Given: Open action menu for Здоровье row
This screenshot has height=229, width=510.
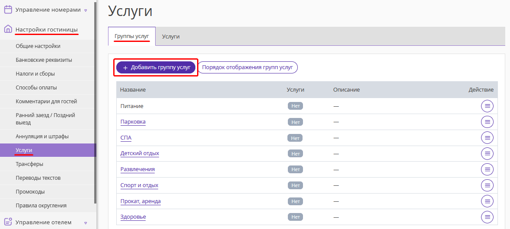Looking at the screenshot, I should click(487, 216).
